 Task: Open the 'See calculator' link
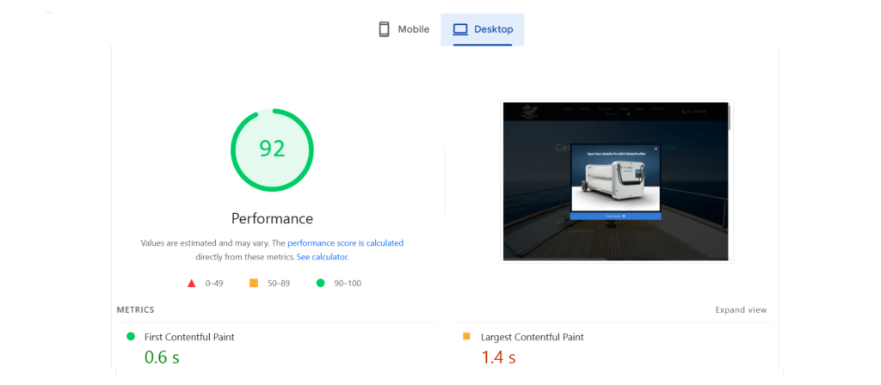click(322, 257)
